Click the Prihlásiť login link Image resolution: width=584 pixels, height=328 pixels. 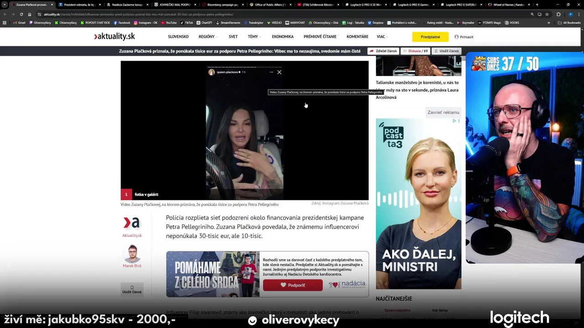tap(464, 37)
